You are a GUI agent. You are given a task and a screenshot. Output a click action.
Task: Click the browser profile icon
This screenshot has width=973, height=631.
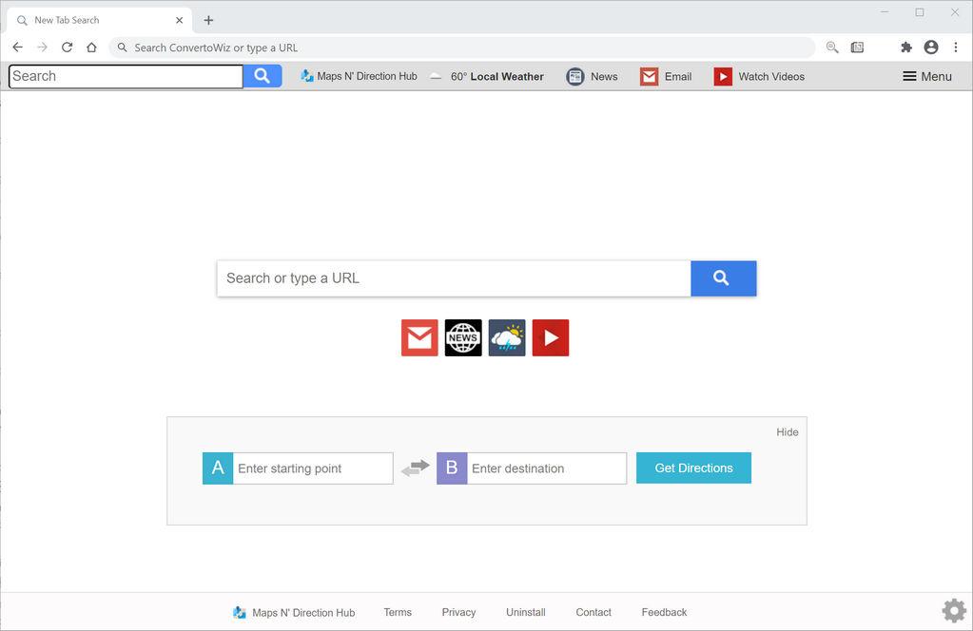pyautogui.click(x=930, y=47)
